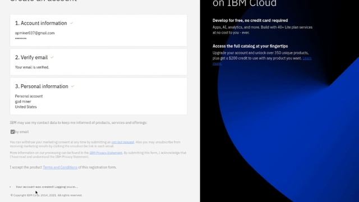The image size is (359, 202).
Task: Click the 'Your account was created' status message
Action: pos(47,187)
